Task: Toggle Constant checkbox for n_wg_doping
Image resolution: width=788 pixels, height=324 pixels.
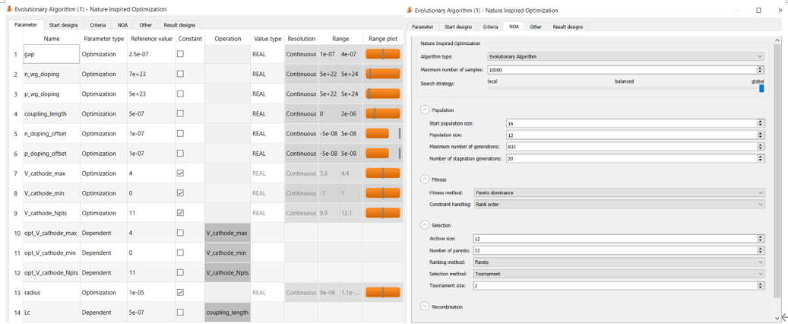Action: (180, 74)
